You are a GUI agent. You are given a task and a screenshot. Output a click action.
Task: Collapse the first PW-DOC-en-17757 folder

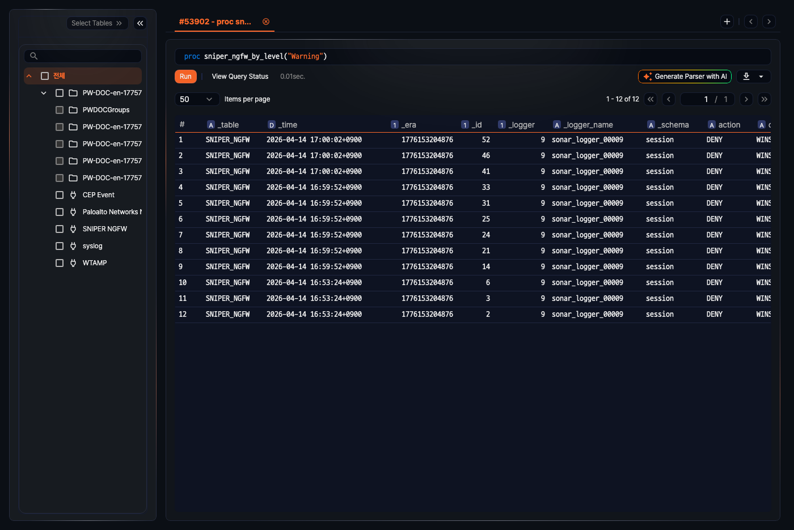pos(44,93)
